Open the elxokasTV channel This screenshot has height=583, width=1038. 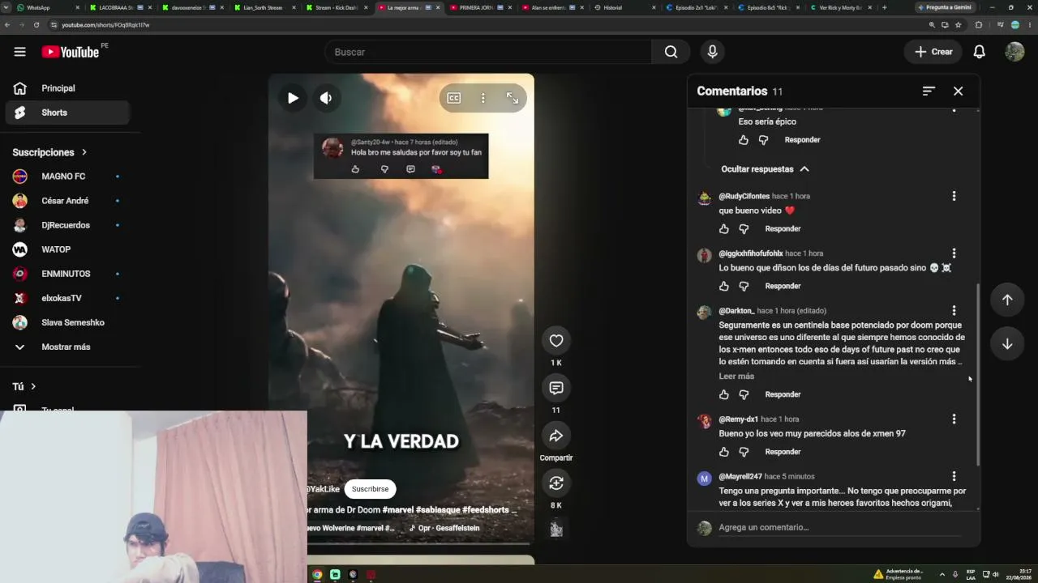click(x=67, y=298)
